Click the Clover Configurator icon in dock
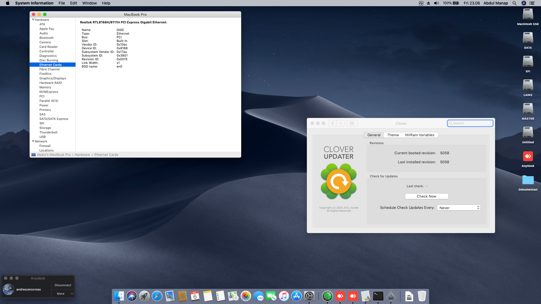Image resolution: width=541 pixels, height=304 pixels. coord(327,296)
